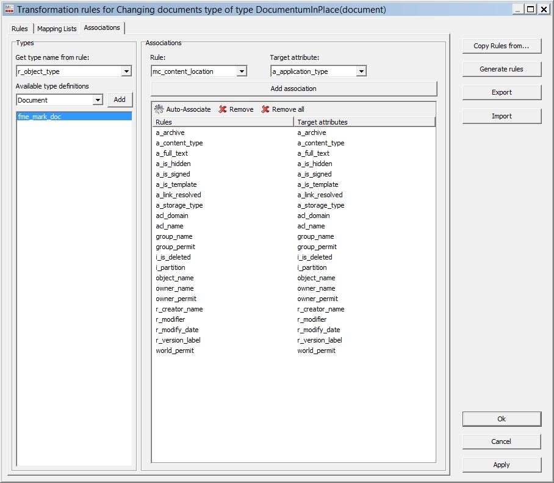Open the Mapping Lists tab
Viewport: 554px width, 483px height.
[x=57, y=29]
